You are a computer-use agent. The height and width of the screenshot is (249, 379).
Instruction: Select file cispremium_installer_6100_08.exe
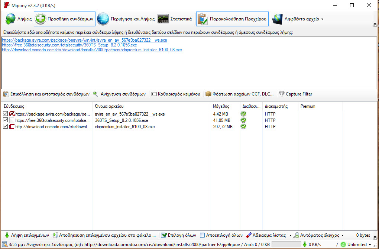pos(125,127)
